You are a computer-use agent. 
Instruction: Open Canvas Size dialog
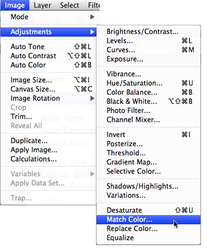(x=48, y=89)
